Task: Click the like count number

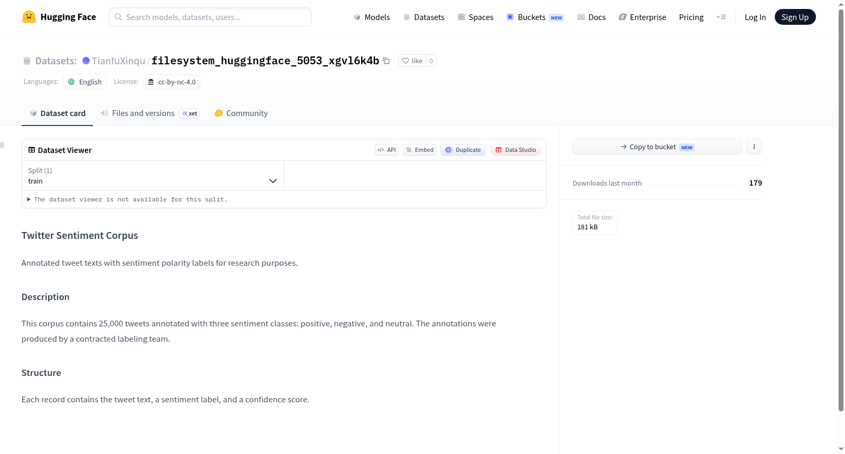Action: coord(431,61)
